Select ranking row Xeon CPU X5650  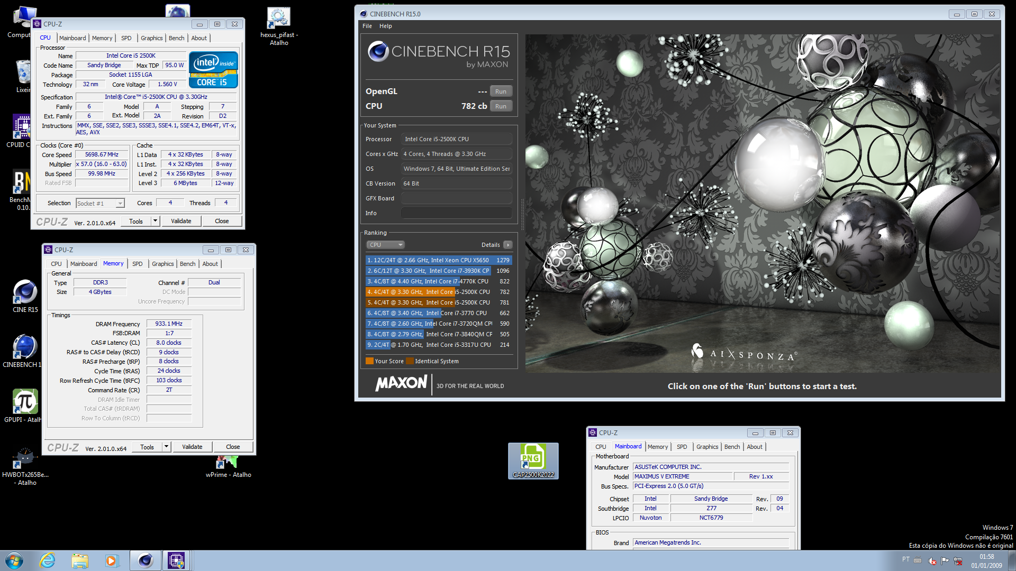pos(438,260)
